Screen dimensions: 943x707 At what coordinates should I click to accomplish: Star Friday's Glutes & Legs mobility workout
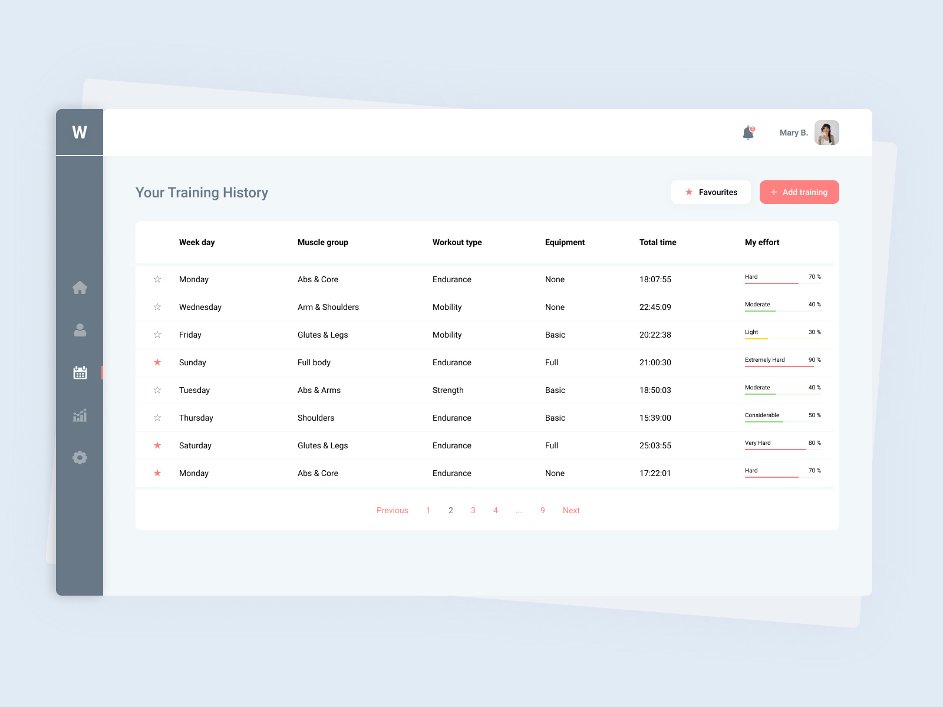(x=157, y=335)
